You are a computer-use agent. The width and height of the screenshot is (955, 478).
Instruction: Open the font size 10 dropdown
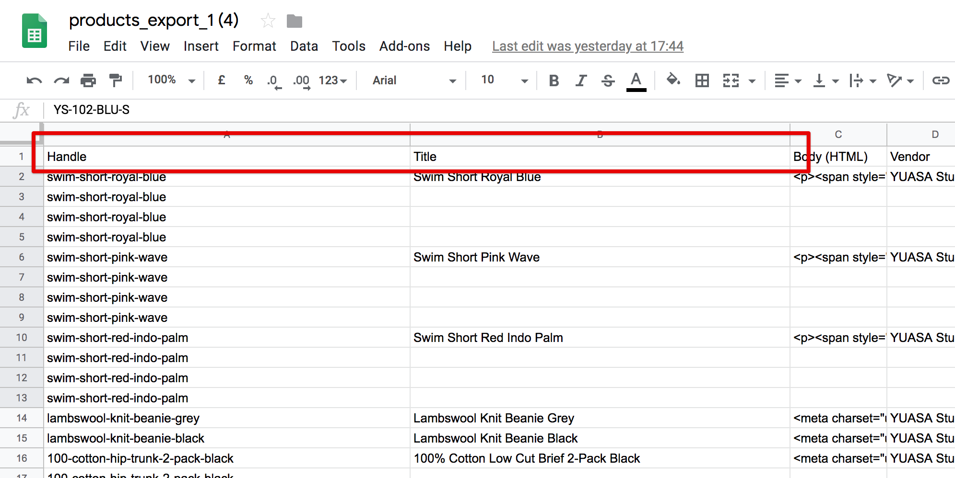point(504,80)
